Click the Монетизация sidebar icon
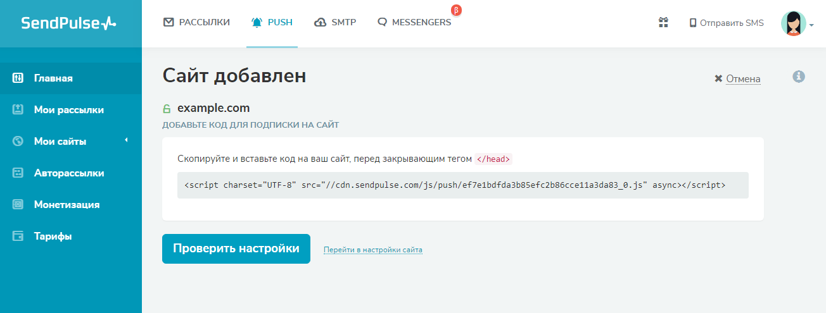Viewport: 826px width, 313px height. pyautogui.click(x=18, y=204)
